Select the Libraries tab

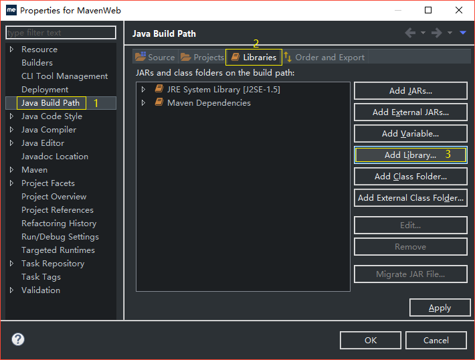coord(254,57)
